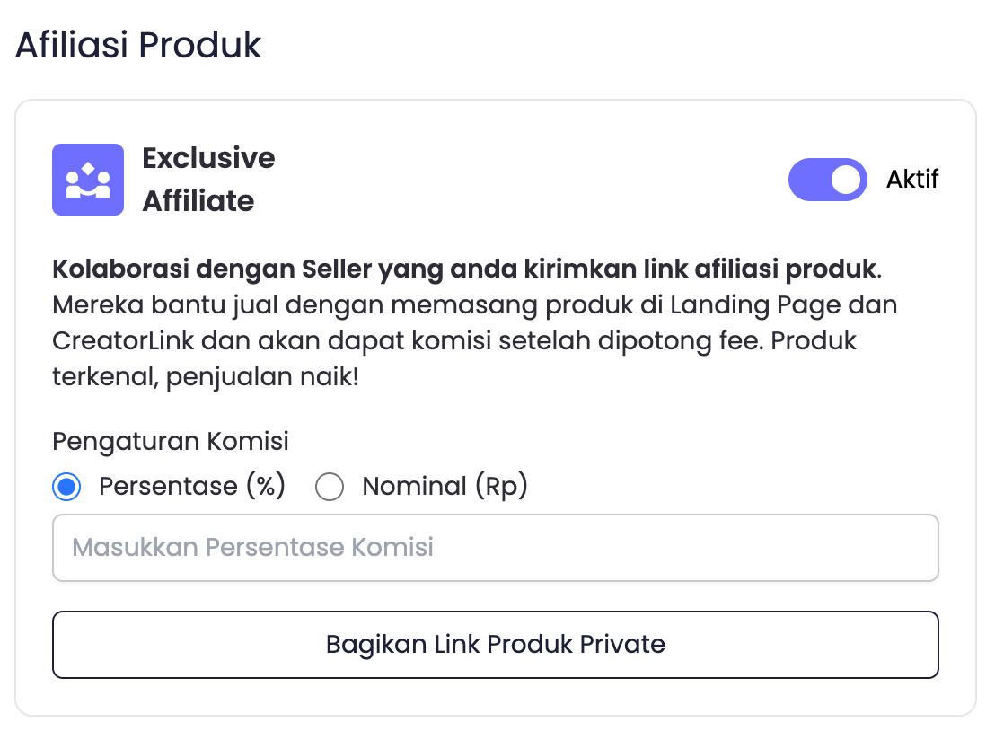Viewport: 995px width, 740px height.
Task: Click the "Afiliasi Produk" page heading
Action: pyautogui.click(x=138, y=45)
